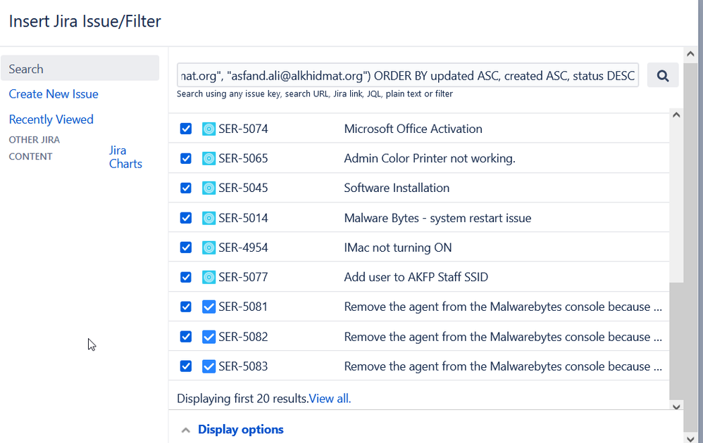Screen dimensions: 703x443
Task: Click dialog outer scrollbar down arrow
Action: 690,438
